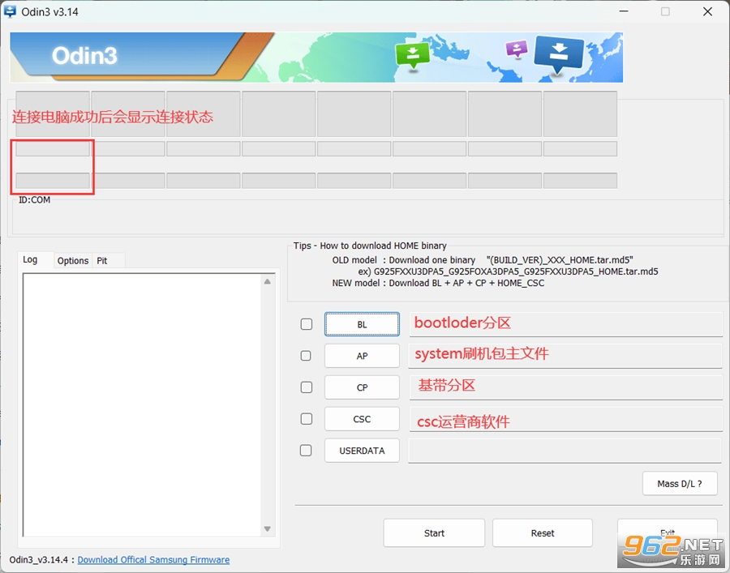Tick the AP file checkbox
The image size is (730, 573).
pyautogui.click(x=306, y=356)
